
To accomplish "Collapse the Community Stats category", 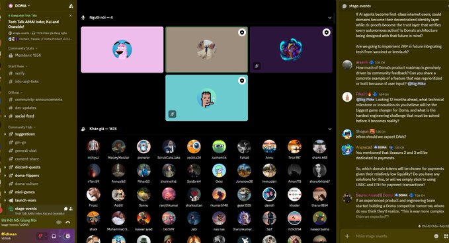I will pyautogui.click(x=22, y=48).
